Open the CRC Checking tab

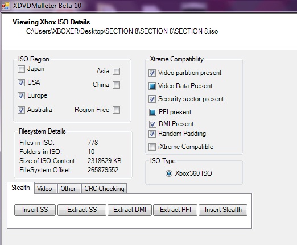point(104,189)
